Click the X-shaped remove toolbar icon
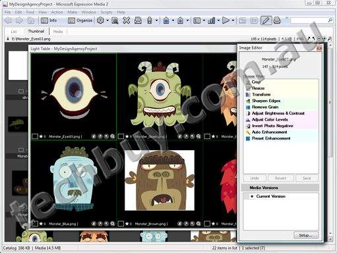This screenshot has height=253, width=337. (127, 20)
